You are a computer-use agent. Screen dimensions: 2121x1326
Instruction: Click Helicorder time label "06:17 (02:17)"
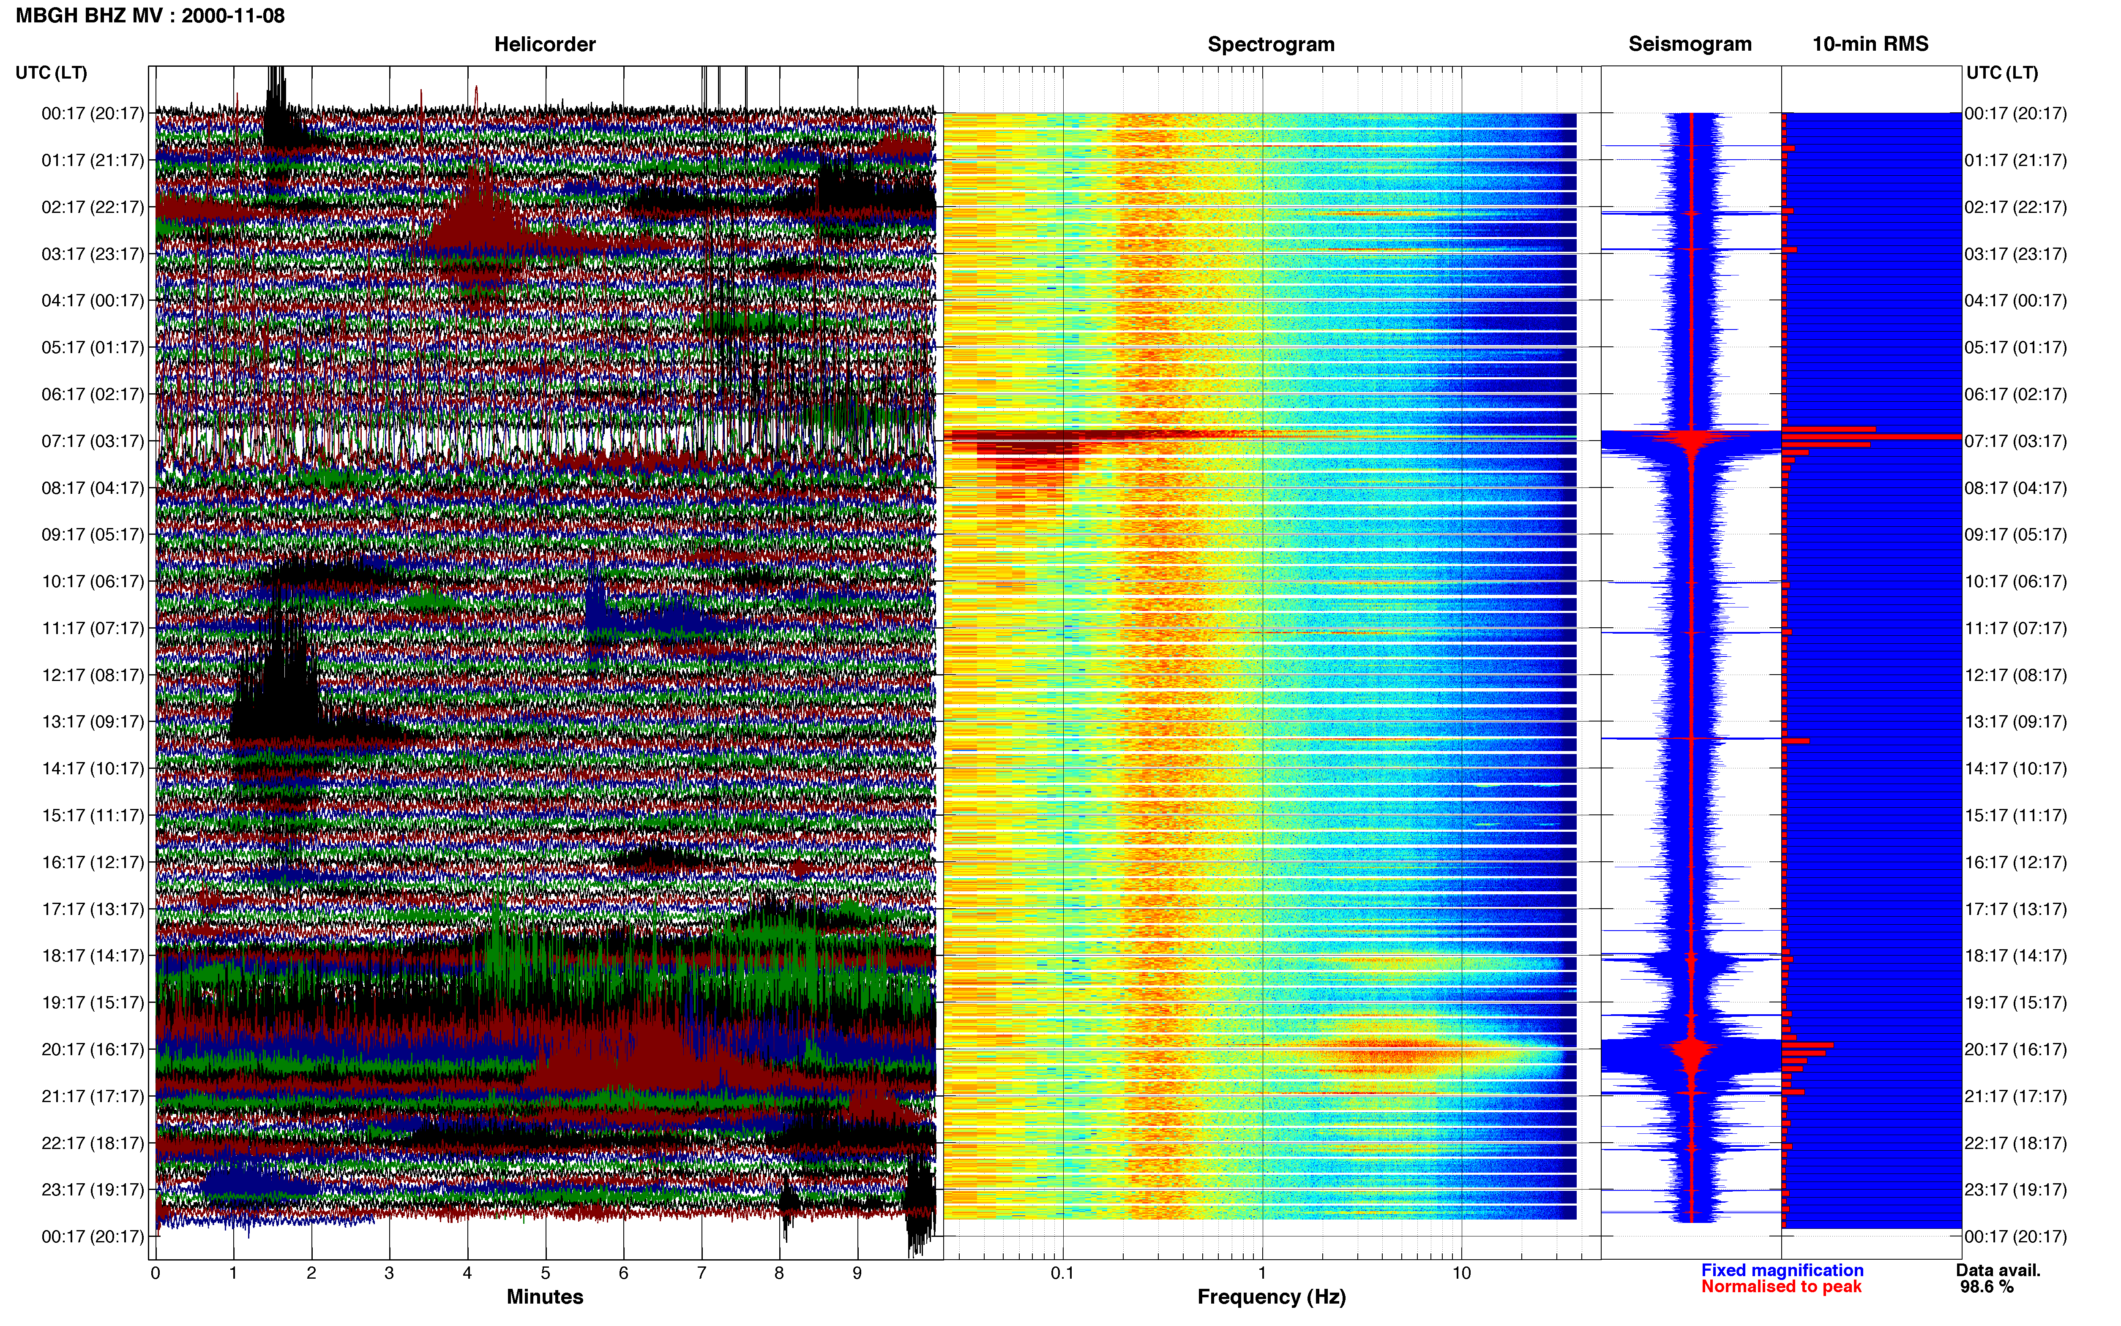click(92, 395)
